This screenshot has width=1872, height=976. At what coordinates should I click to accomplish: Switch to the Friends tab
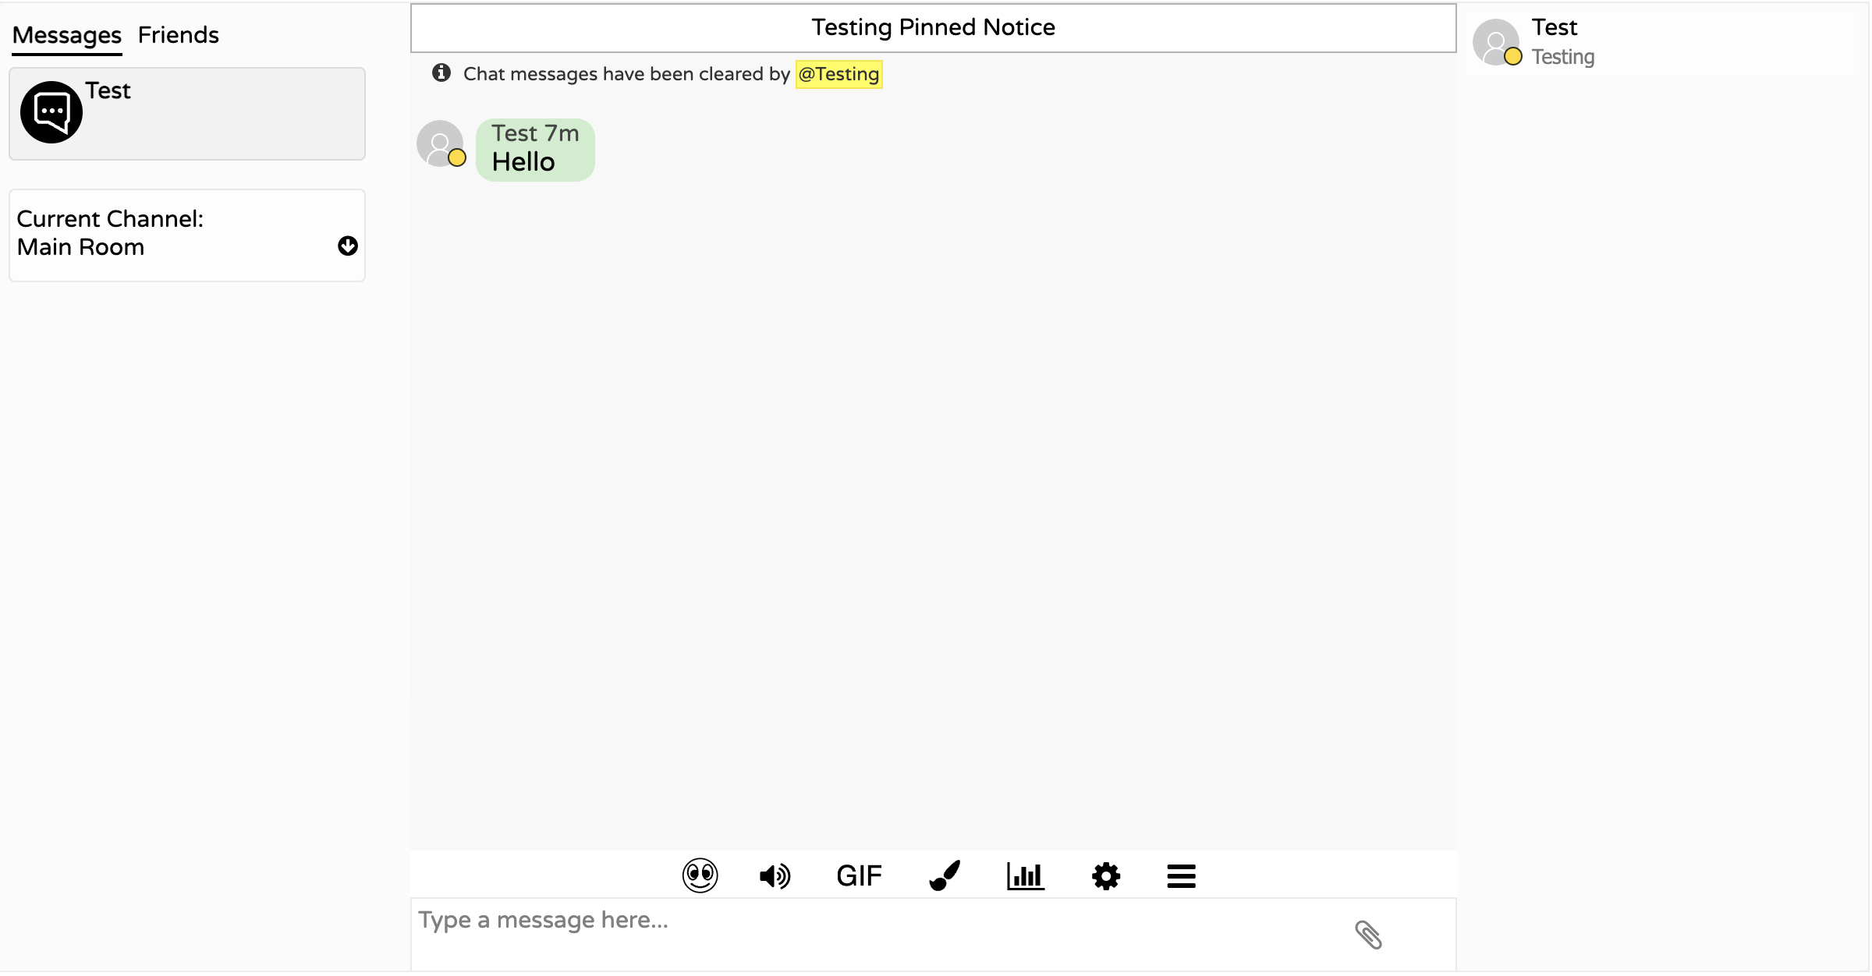pos(178,35)
